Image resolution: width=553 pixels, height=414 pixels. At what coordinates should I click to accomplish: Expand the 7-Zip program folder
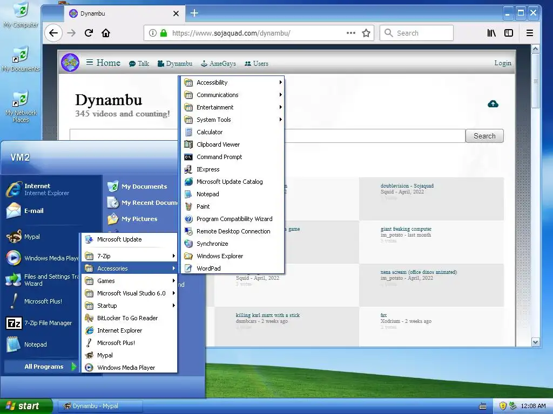click(129, 256)
